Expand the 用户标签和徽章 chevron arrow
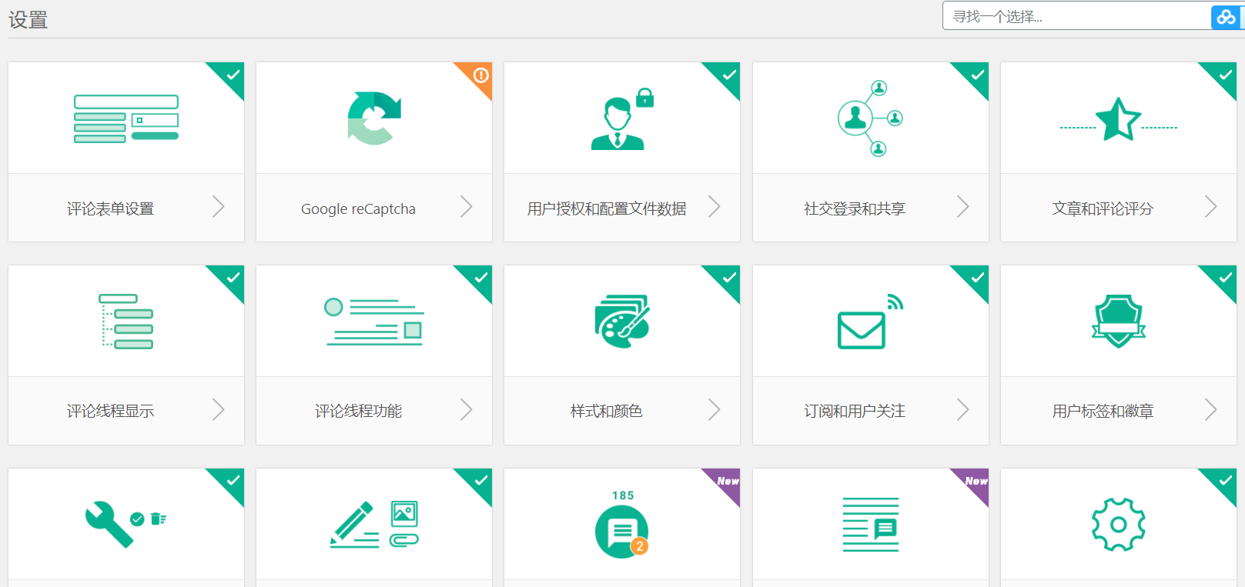Image resolution: width=1245 pixels, height=587 pixels. (1210, 410)
